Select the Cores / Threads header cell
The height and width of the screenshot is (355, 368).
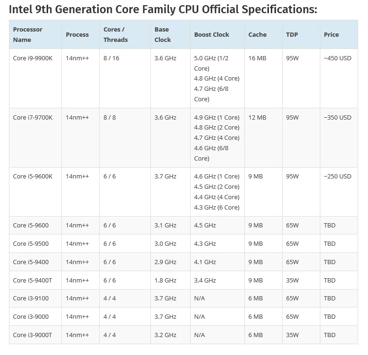116,34
